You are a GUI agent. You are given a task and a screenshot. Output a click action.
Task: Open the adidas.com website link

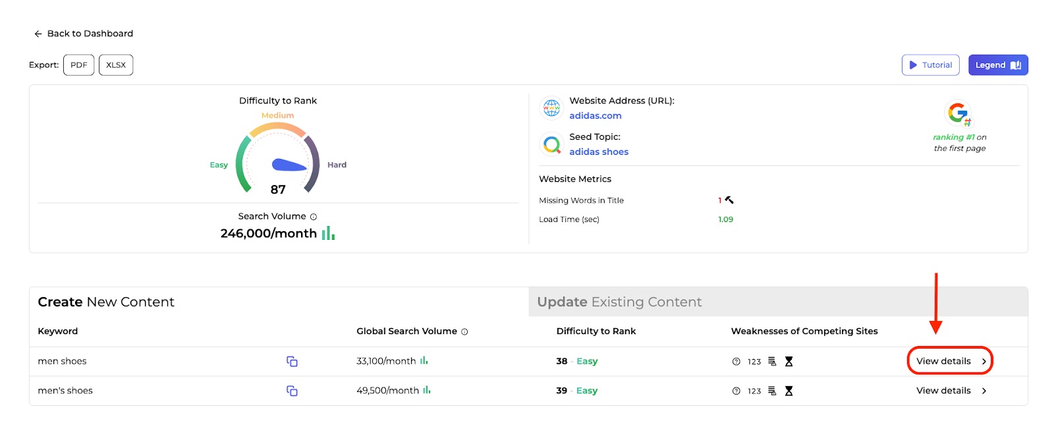coord(596,116)
